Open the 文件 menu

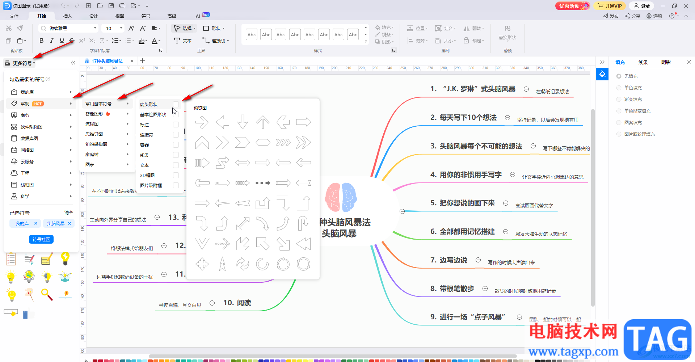tap(14, 16)
